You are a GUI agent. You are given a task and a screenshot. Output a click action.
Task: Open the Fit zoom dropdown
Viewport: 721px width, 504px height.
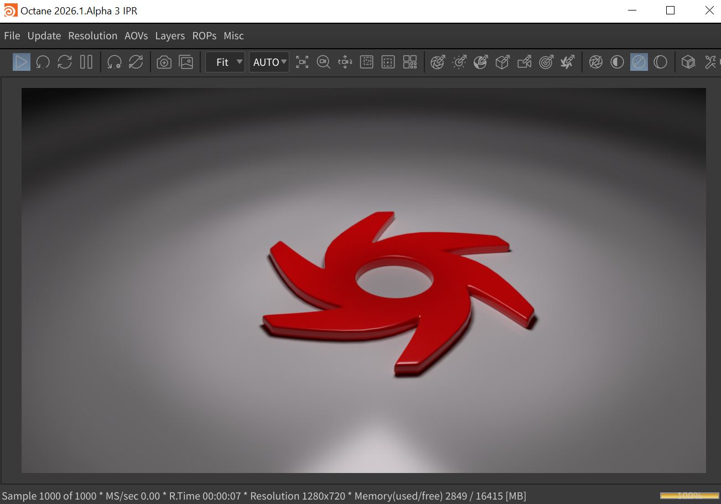[x=225, y=62]
